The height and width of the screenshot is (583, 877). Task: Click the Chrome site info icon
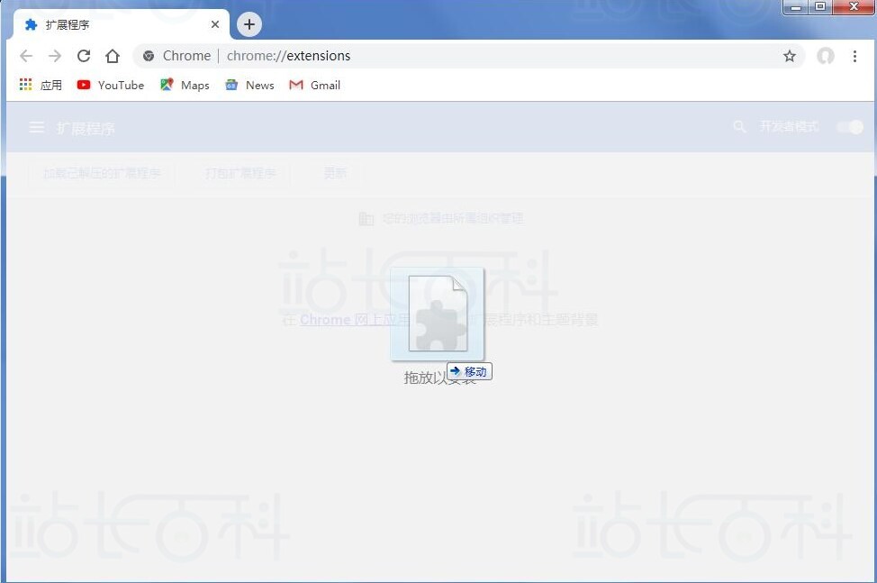[149, 56]
